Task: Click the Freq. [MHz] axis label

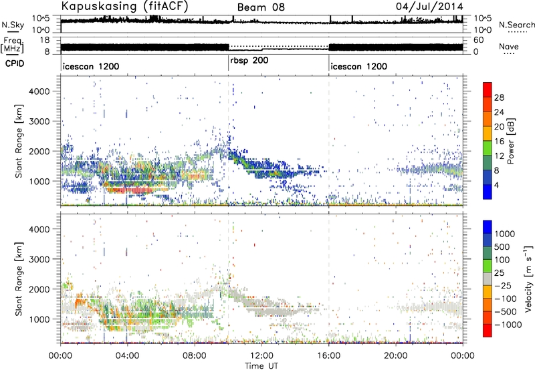Action: 12,45
